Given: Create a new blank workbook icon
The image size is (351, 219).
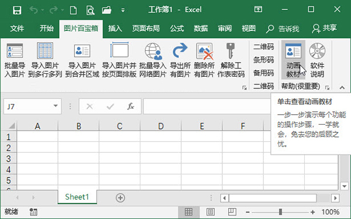Looking at the screenshot, I should click(x=74, y=10).
